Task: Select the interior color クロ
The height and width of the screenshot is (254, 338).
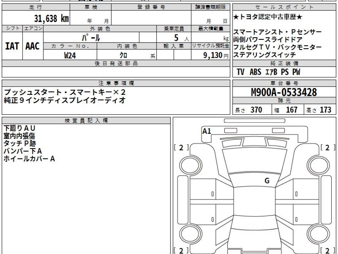Action: coord(123,55)
